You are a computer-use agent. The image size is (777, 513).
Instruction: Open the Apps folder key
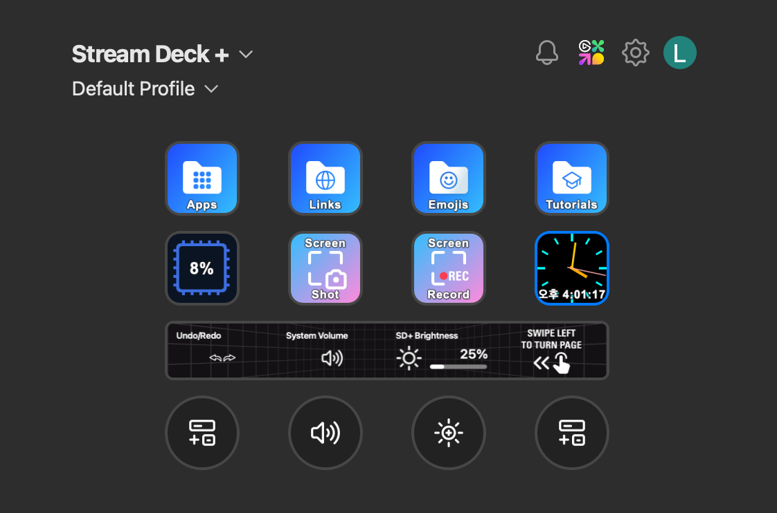pos(202,178)
